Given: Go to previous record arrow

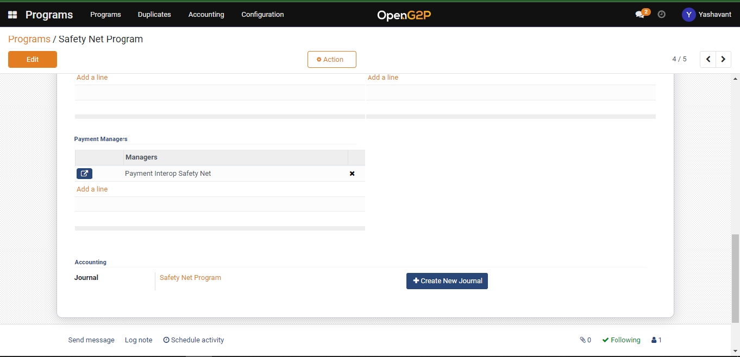Looking at the screenshot, I should 708,59.
